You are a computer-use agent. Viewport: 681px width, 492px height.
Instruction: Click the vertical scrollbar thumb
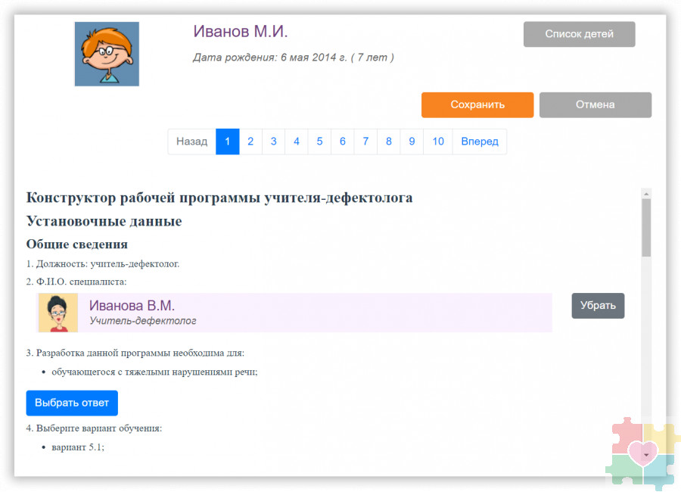[x=646, y=228]
